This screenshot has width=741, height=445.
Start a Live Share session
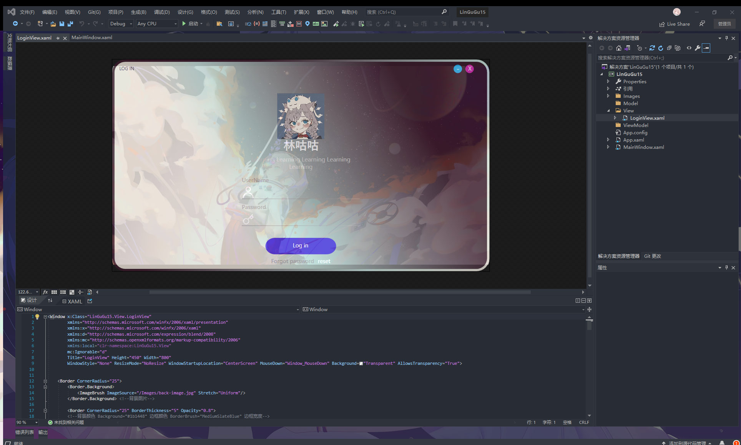pos(675,24)
